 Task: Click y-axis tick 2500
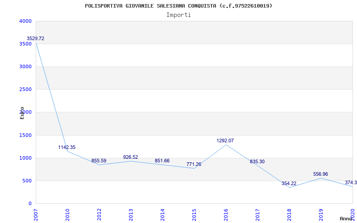click(26, 90)
